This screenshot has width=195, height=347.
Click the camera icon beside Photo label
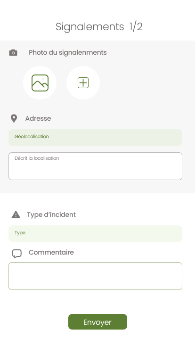point(13,53)
